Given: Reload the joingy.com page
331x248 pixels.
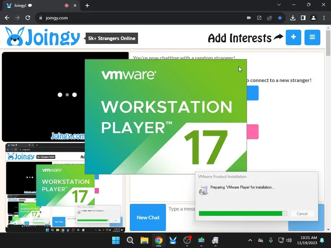Looking at the screenshot, I should (x=28, y=18).
